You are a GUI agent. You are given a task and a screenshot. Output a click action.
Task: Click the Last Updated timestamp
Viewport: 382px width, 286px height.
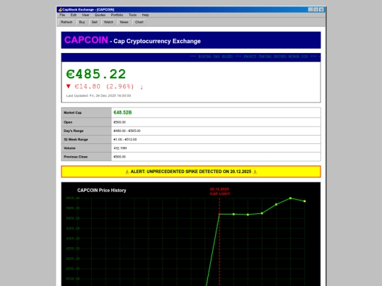(x=98, y=95)
